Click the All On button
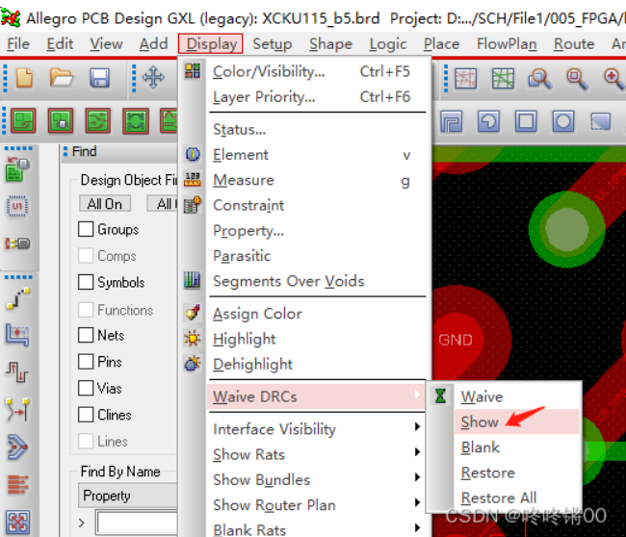The image size is (626, 537). pyautogui.click(x=105, y=204)
